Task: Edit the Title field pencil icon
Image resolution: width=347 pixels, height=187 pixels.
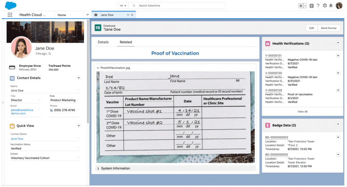Action: tap(39, 100)
